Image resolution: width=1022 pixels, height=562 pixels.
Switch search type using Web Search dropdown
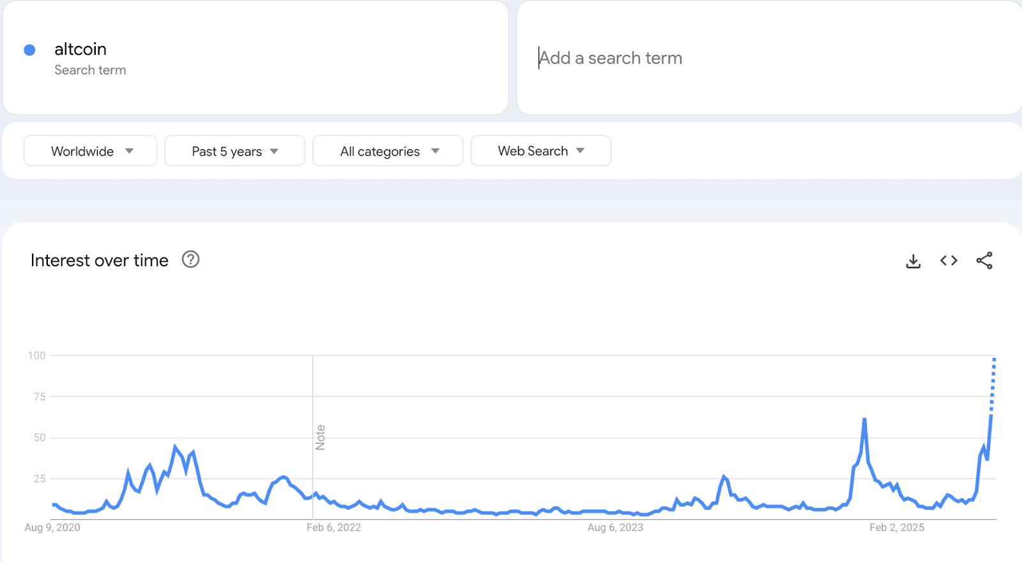(540, 151)
